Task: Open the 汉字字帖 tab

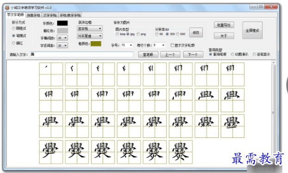Action: pyautogui.click(x=50, y=15)
